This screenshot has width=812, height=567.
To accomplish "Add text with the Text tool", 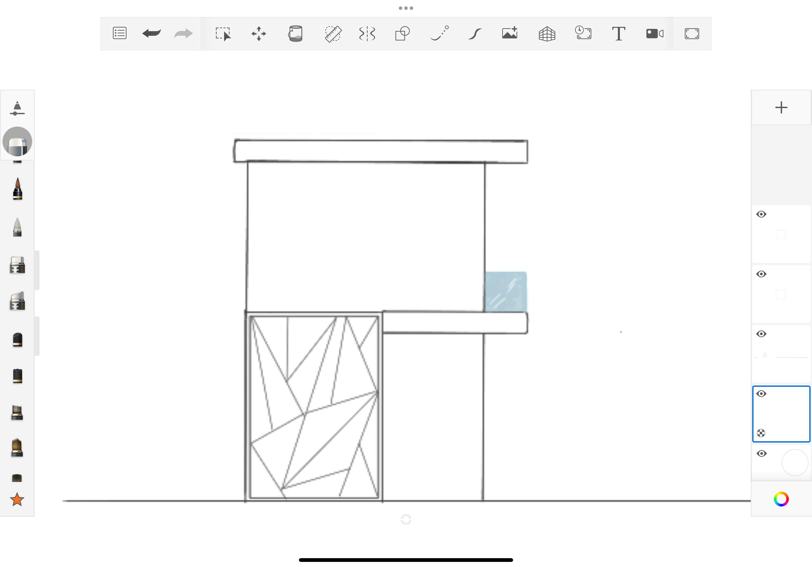I will click(619, 34).
